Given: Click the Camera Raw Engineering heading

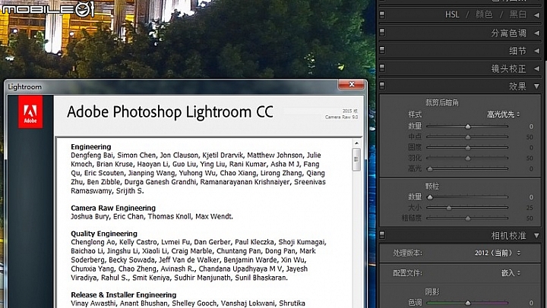Looking at the screenshot, I should (x=113, y=208).
